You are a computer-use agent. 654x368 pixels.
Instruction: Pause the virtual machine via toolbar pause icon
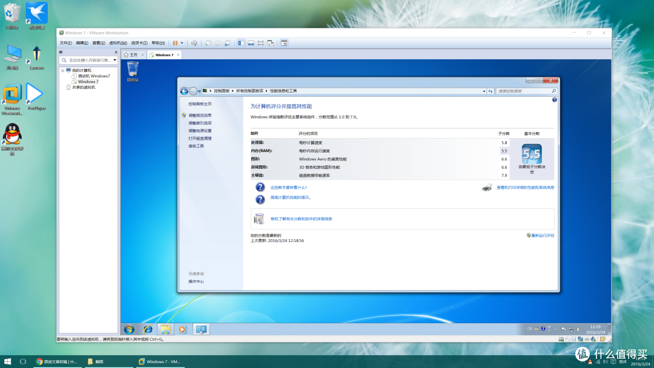pyautogui.click(x=175, y=43)
